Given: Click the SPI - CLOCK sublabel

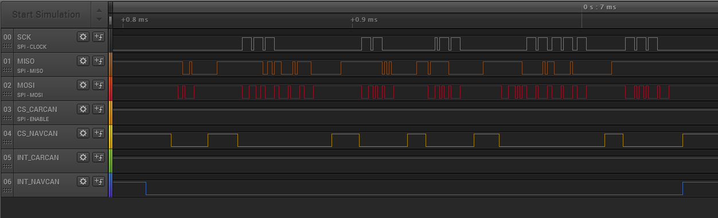Looking at the screenshot, I should point(32,47).
